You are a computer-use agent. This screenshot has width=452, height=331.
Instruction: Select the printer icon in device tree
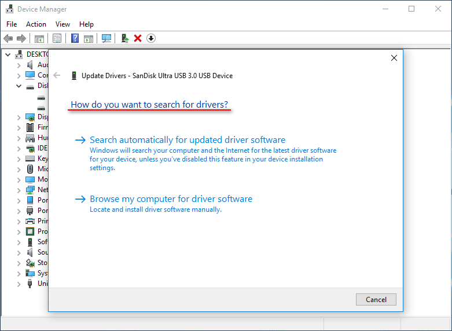30,221
